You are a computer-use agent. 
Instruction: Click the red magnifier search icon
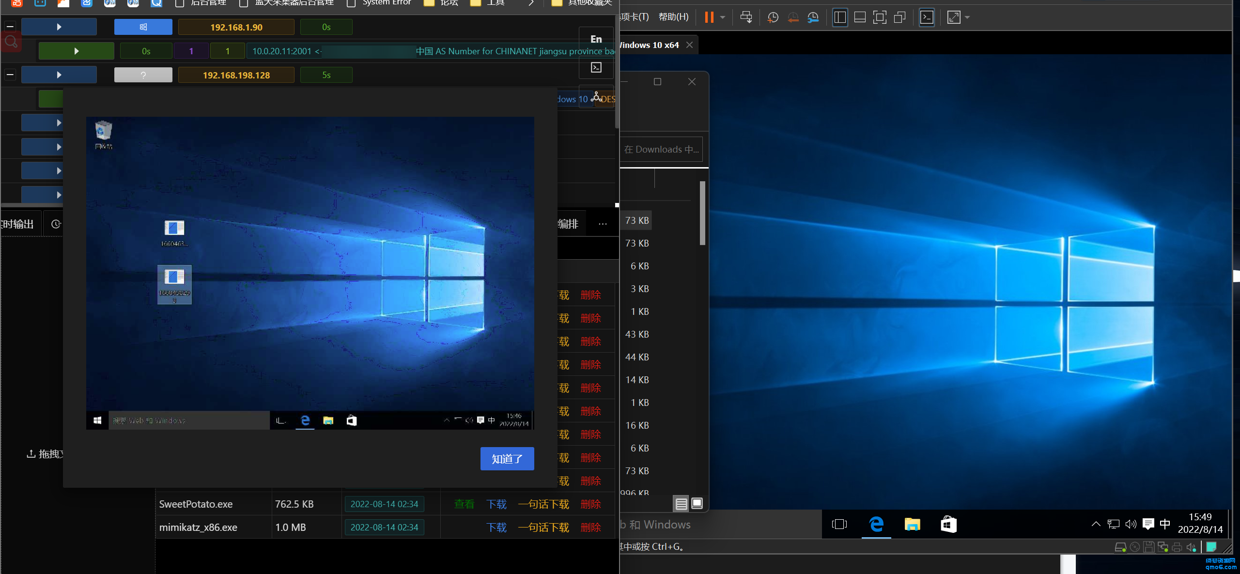point(11,42)
